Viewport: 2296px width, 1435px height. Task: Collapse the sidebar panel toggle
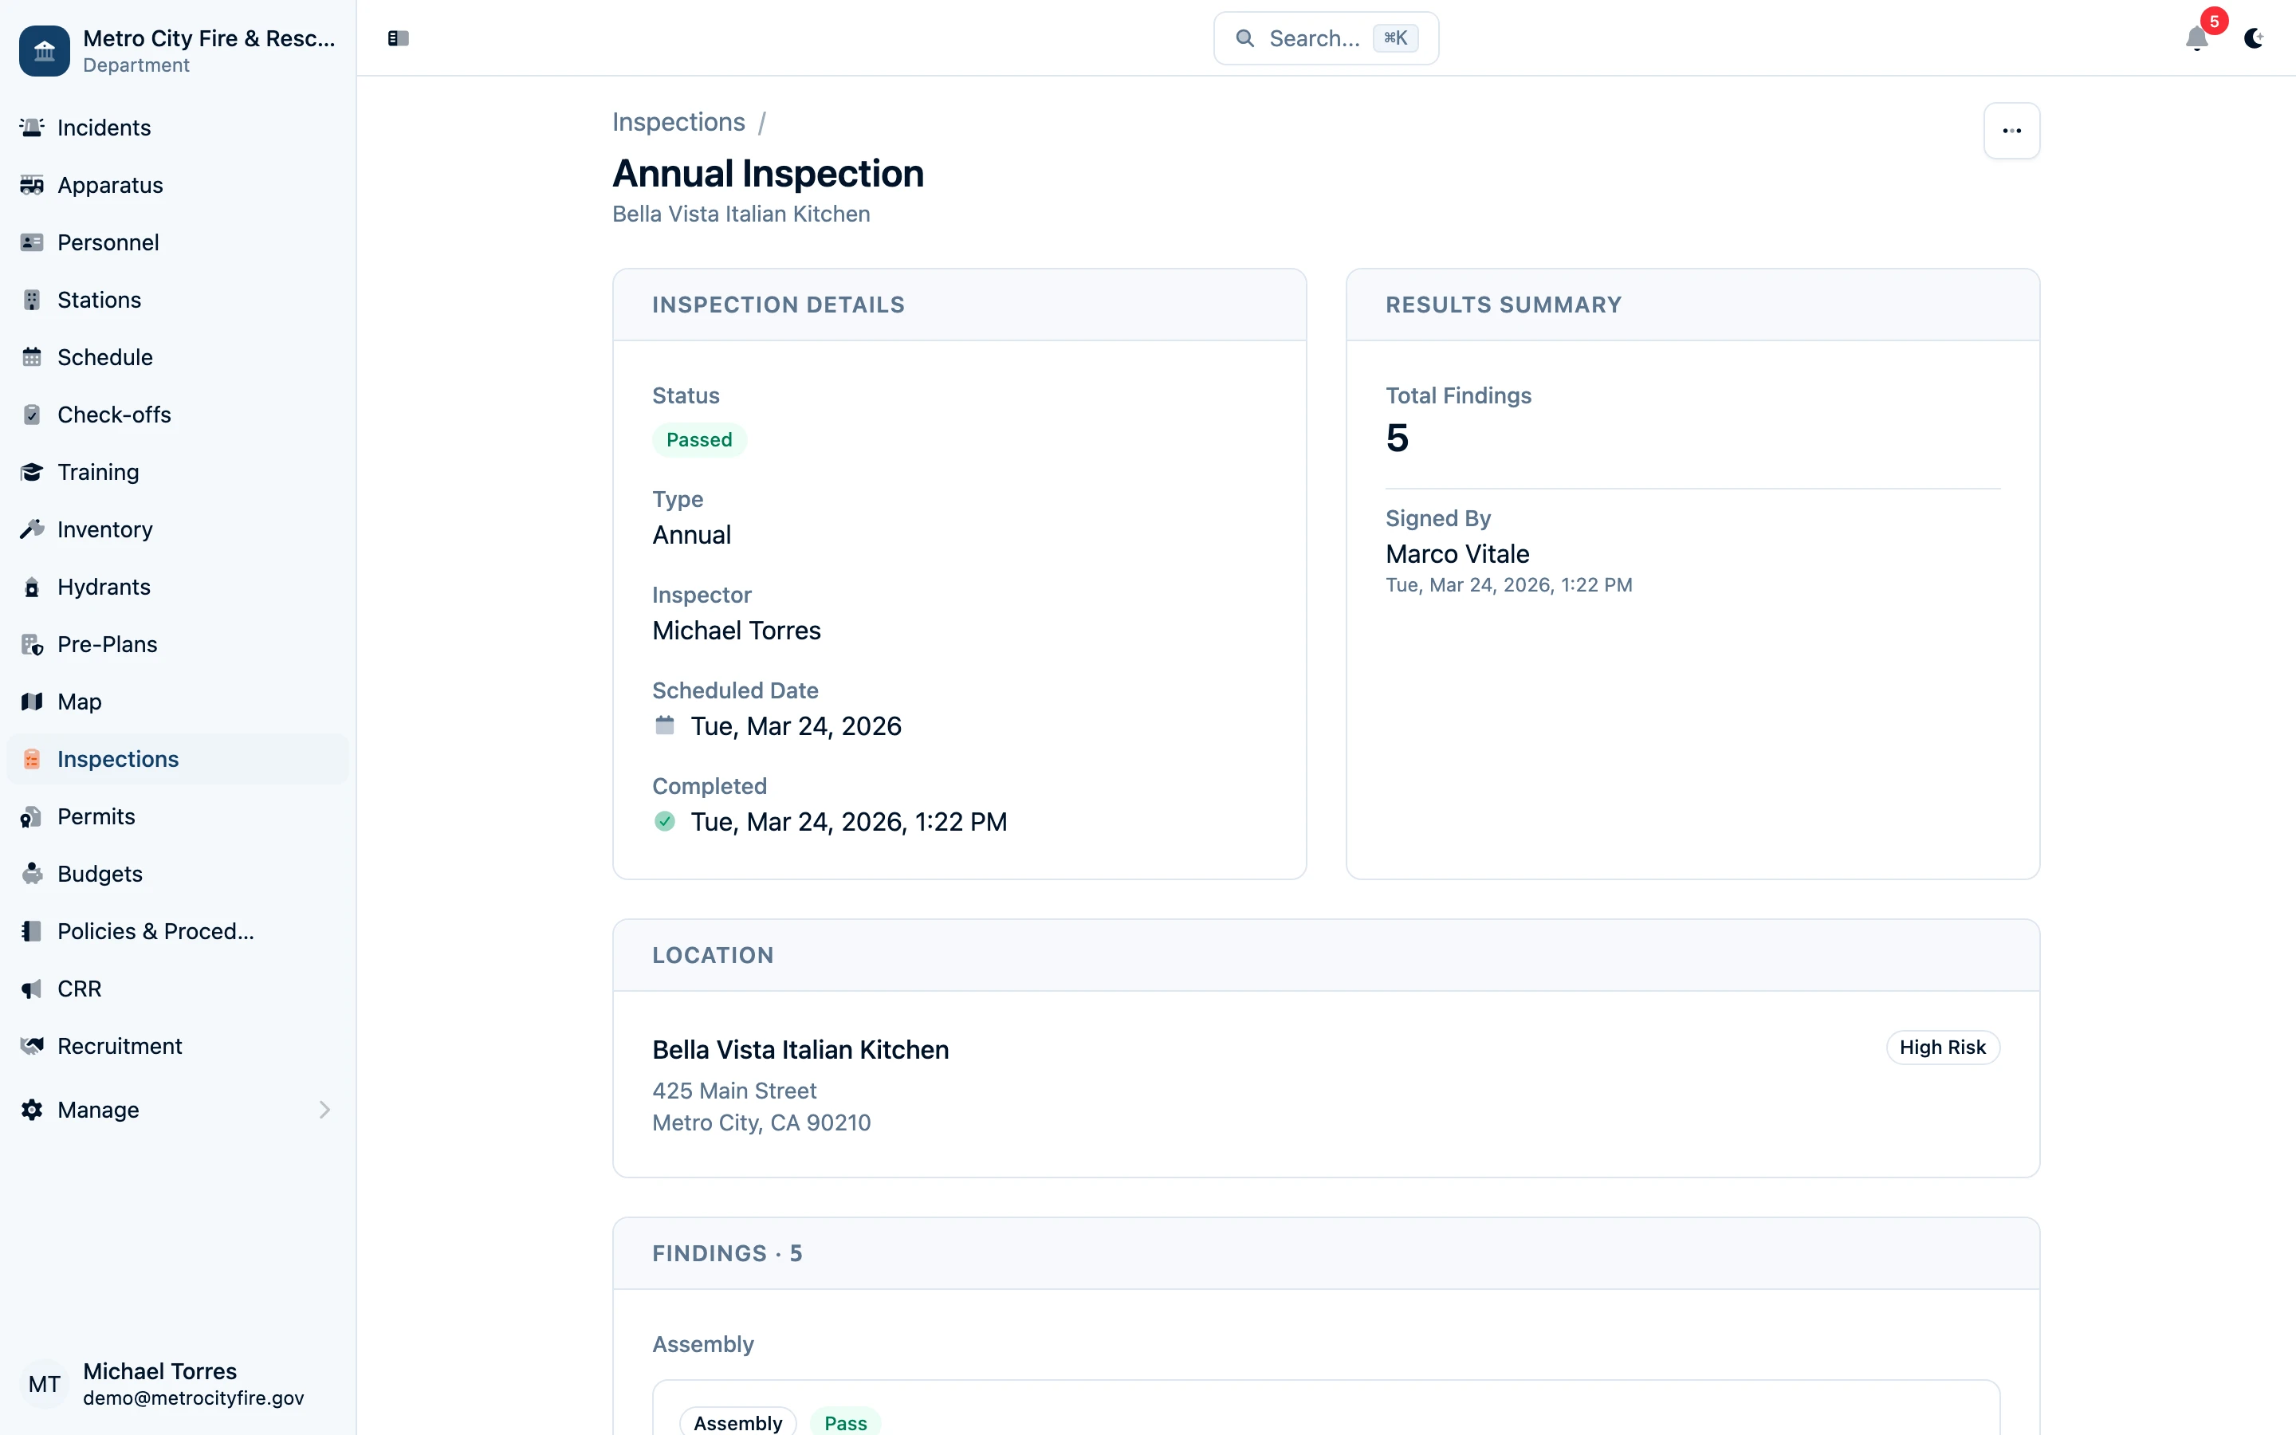[x=399, y=39]
